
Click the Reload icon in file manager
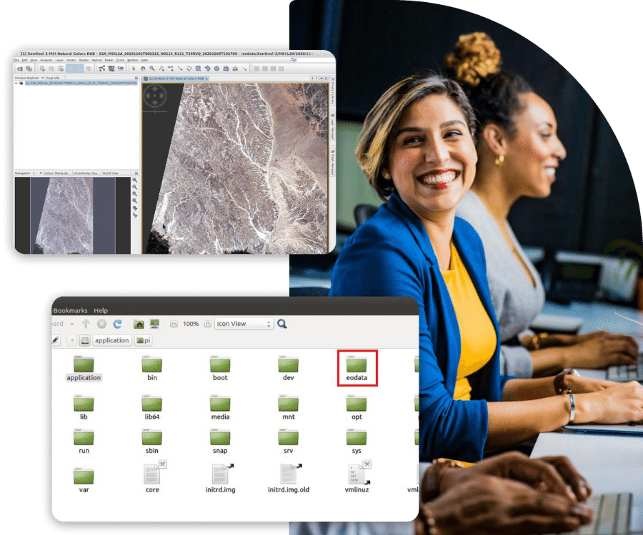pos(116,323)
